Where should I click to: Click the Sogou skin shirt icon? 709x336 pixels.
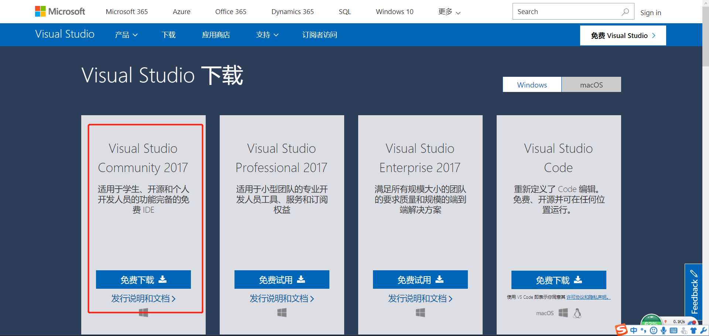(x=693, y=330)
